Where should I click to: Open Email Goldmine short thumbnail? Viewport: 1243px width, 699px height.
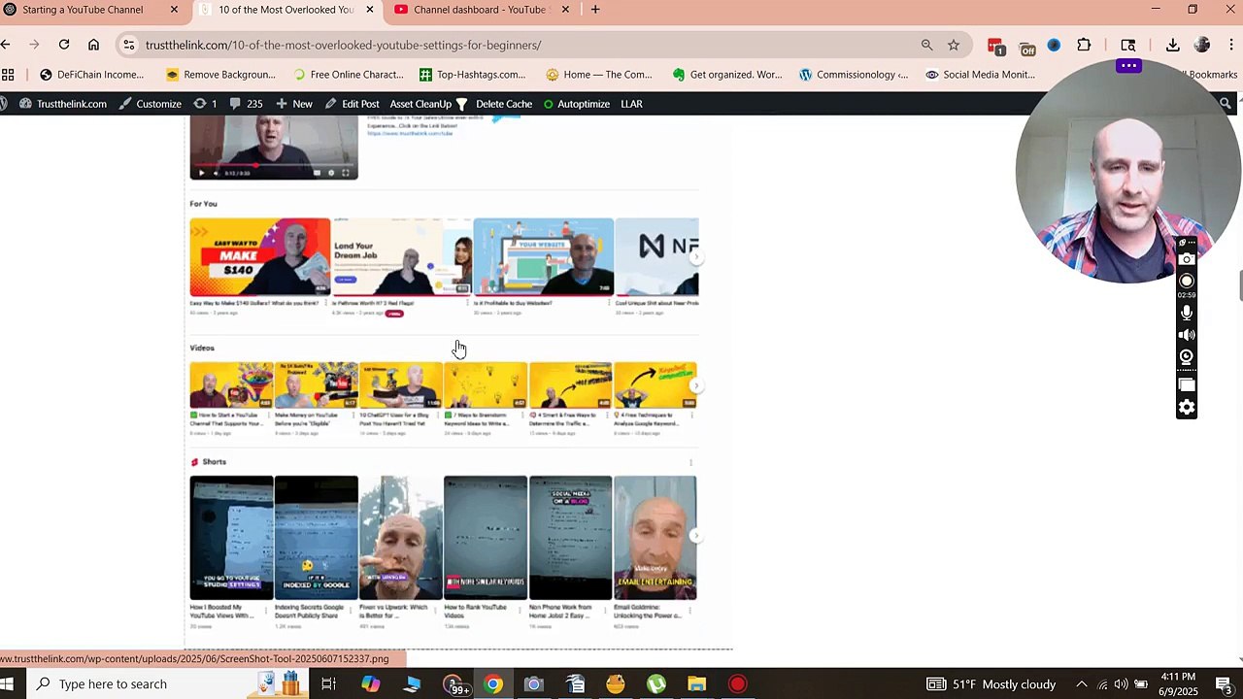655,538
